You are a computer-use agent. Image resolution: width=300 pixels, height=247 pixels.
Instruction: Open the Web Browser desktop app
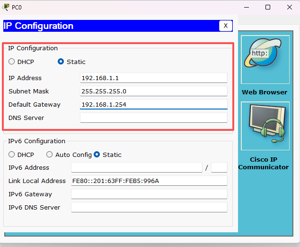[x=265, y=60]
